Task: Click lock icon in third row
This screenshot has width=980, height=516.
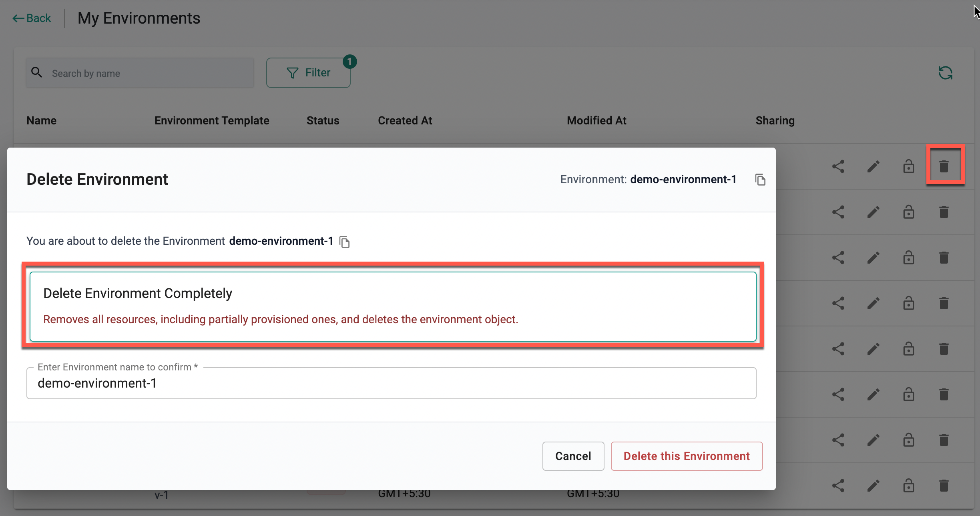Action: 908,258
